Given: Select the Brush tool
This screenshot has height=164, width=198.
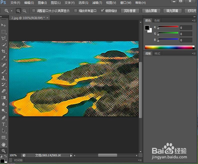Looking at the screenshot, I should [x=3, y=71].
